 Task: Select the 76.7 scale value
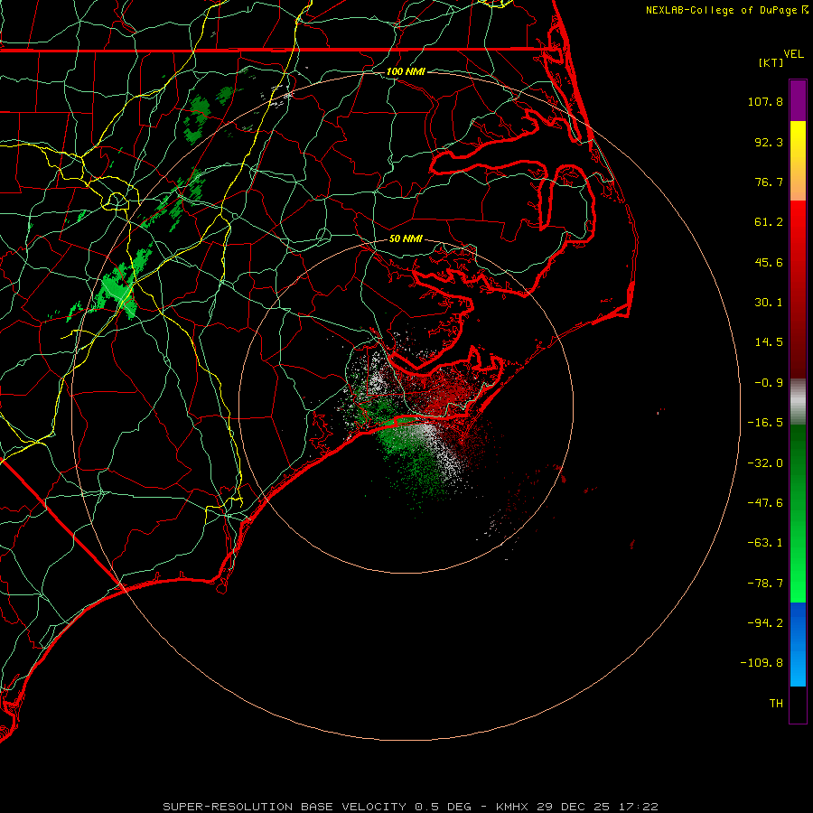[x=769, y=182]
